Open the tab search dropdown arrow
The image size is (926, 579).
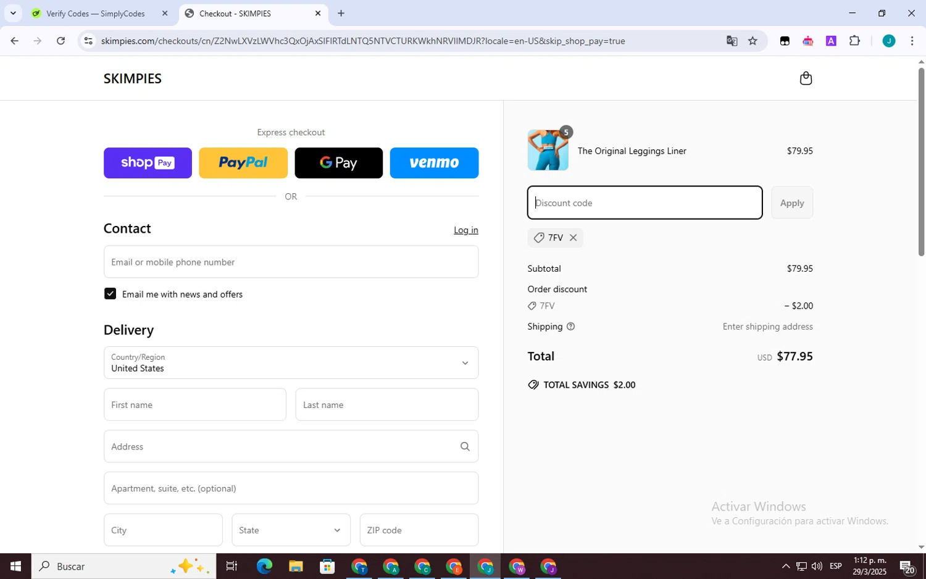[13, 13]
